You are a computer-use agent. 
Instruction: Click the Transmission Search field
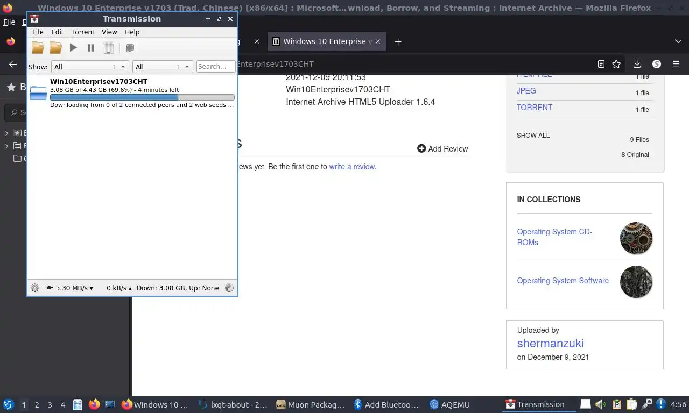click(x=216, y=67)
